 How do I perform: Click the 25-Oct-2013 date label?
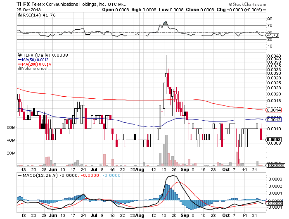pyautogui.click(x=28, y=10)
